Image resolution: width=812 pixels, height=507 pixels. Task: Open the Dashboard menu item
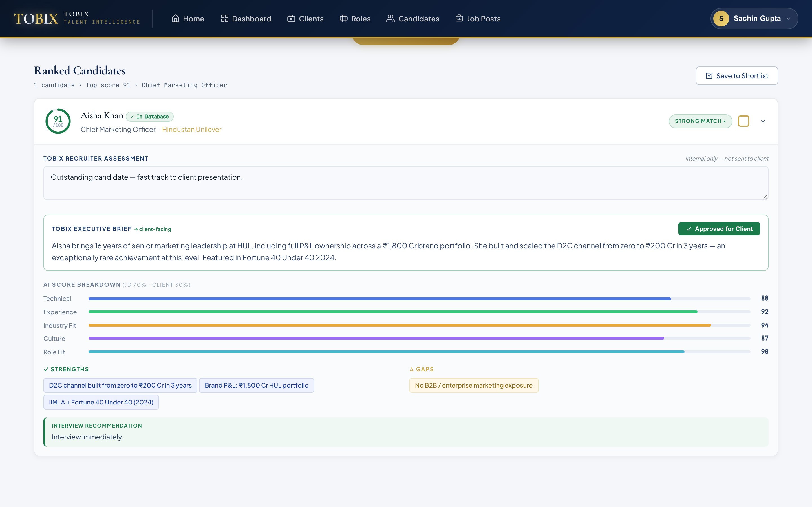tap(246, 18)
